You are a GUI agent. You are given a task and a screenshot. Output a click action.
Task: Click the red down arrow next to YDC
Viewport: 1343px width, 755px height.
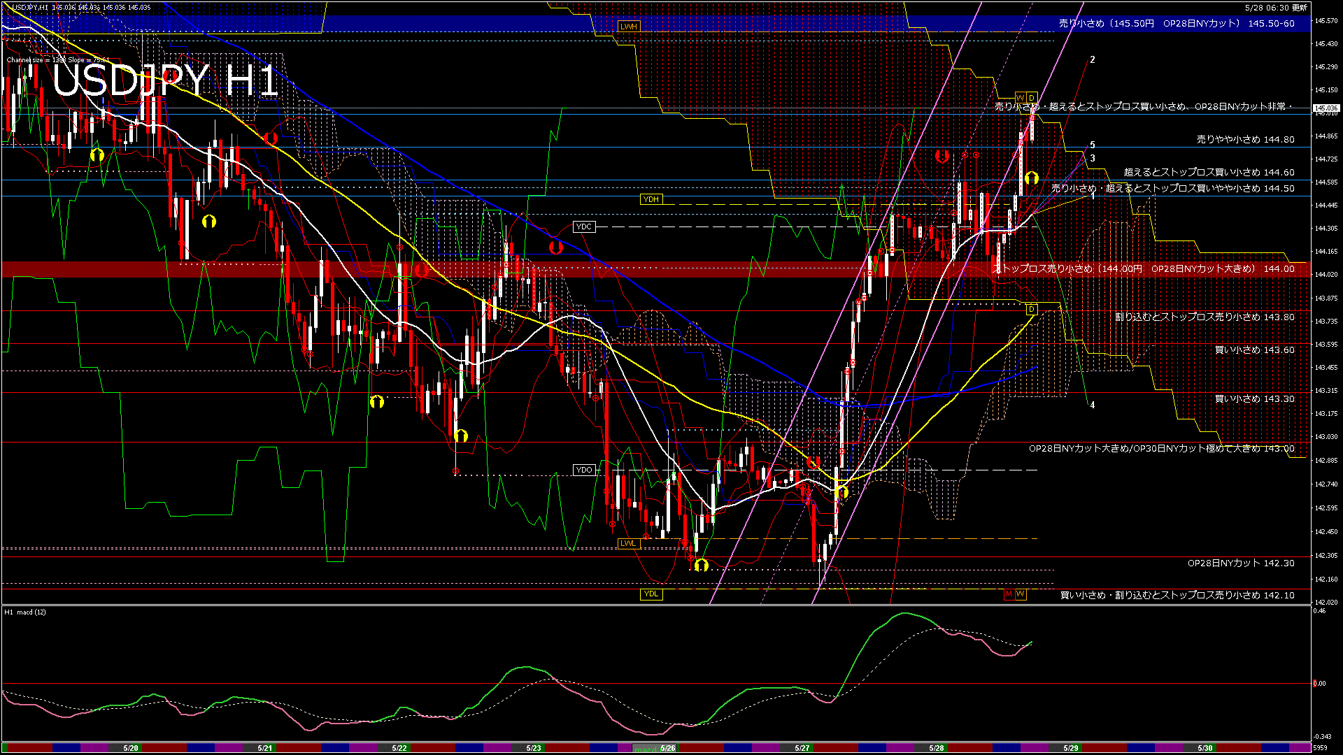click(x=556, y=247)
